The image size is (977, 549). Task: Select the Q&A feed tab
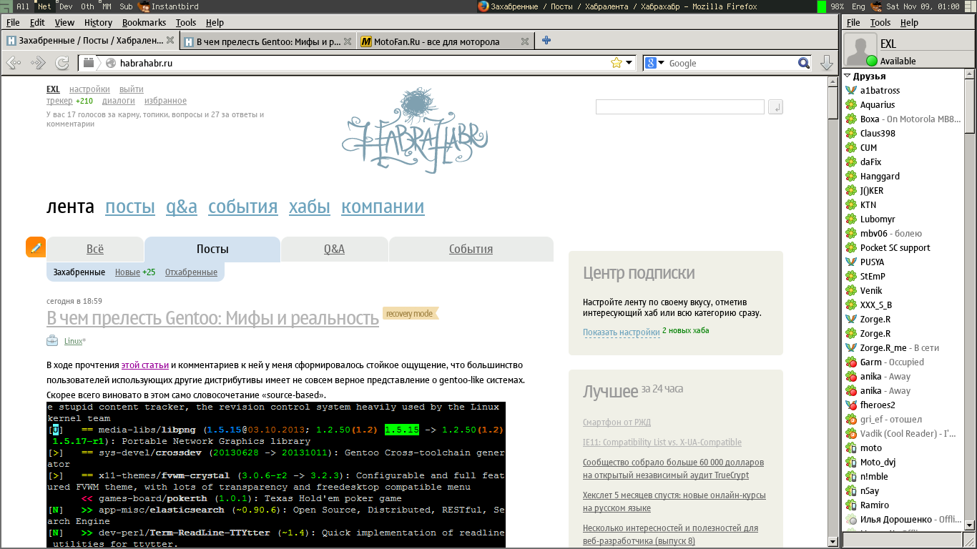(x=334, y=249)
